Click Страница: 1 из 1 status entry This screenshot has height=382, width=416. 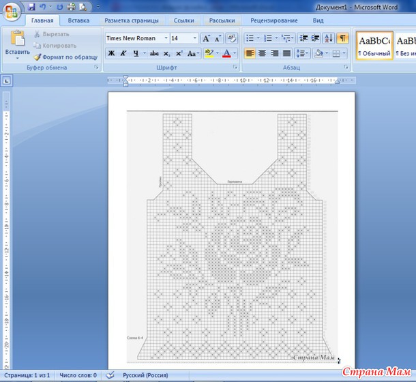pos(27,375)
